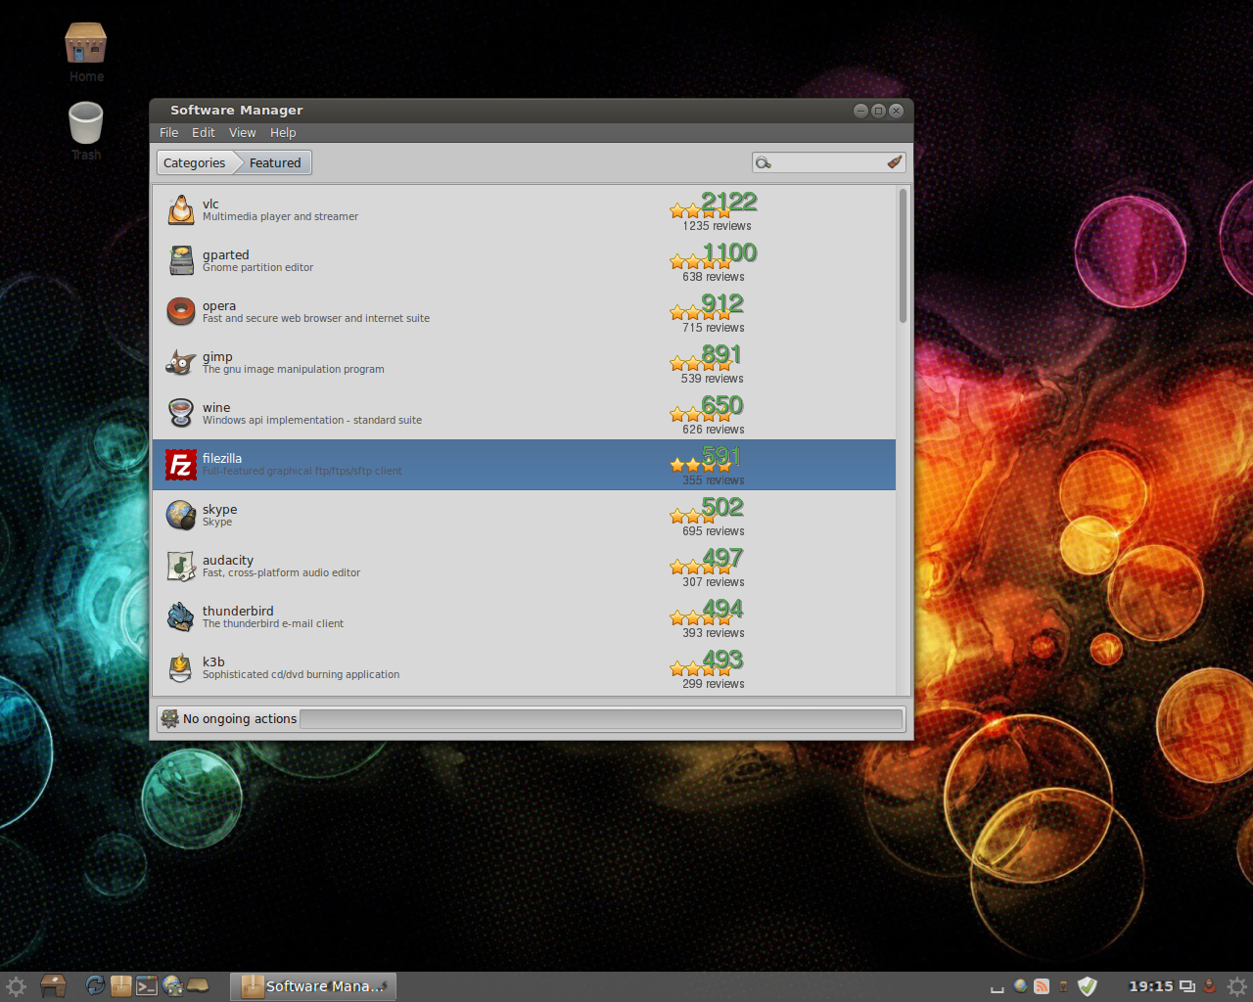Click the 299 reviews text for k3b
Image resolution: width=1253 pixels, height=1002 pixels.
click(x=714, y=684)
